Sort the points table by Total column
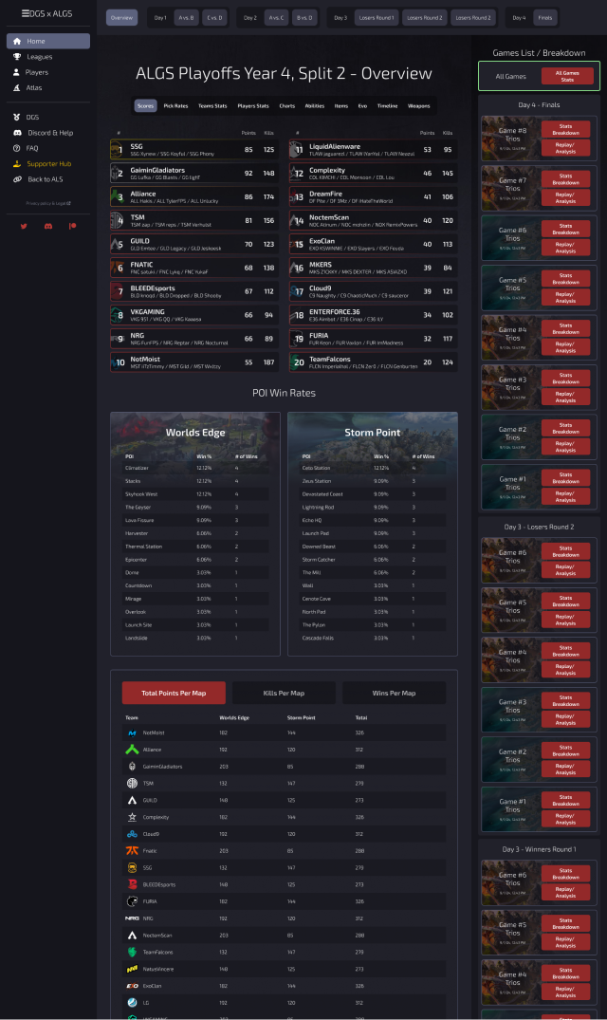 (x=361, y=717)
